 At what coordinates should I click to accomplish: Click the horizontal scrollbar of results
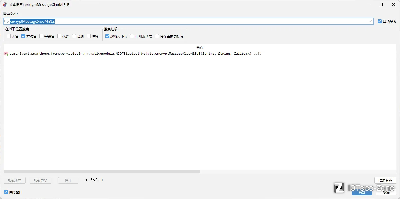click(x=102, y=172)
